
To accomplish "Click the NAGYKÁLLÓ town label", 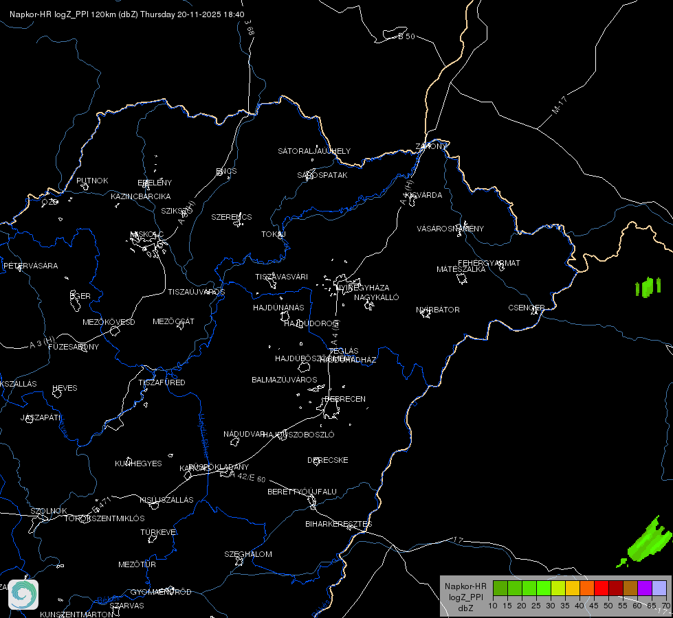I will click(x=377, y=297).
